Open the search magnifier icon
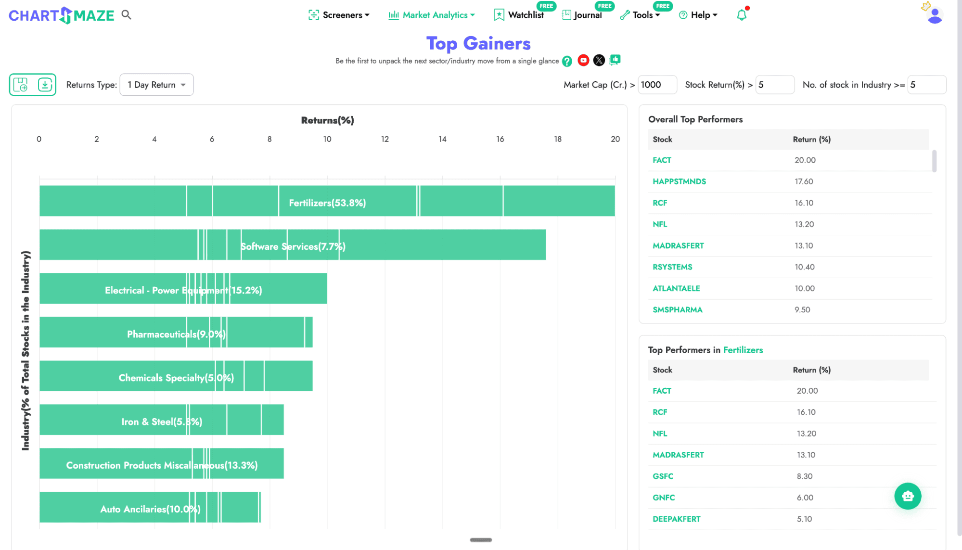 point(126,15)
